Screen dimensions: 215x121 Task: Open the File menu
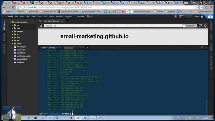pos(17,16)
